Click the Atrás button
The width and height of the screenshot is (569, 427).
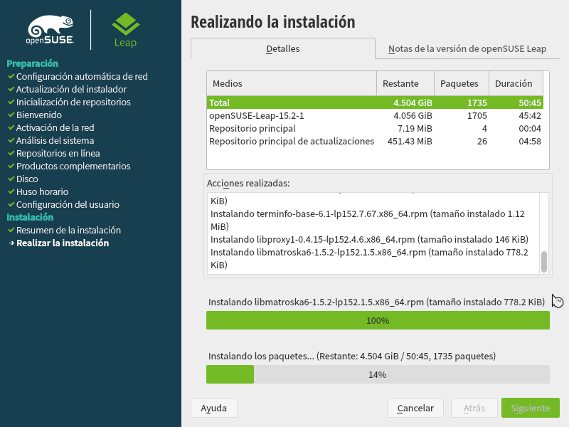coord(474,408)
